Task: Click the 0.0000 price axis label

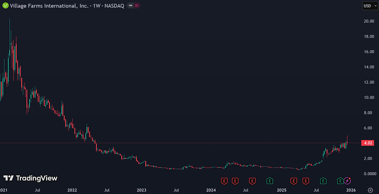Action: click(x=370, y=174)
